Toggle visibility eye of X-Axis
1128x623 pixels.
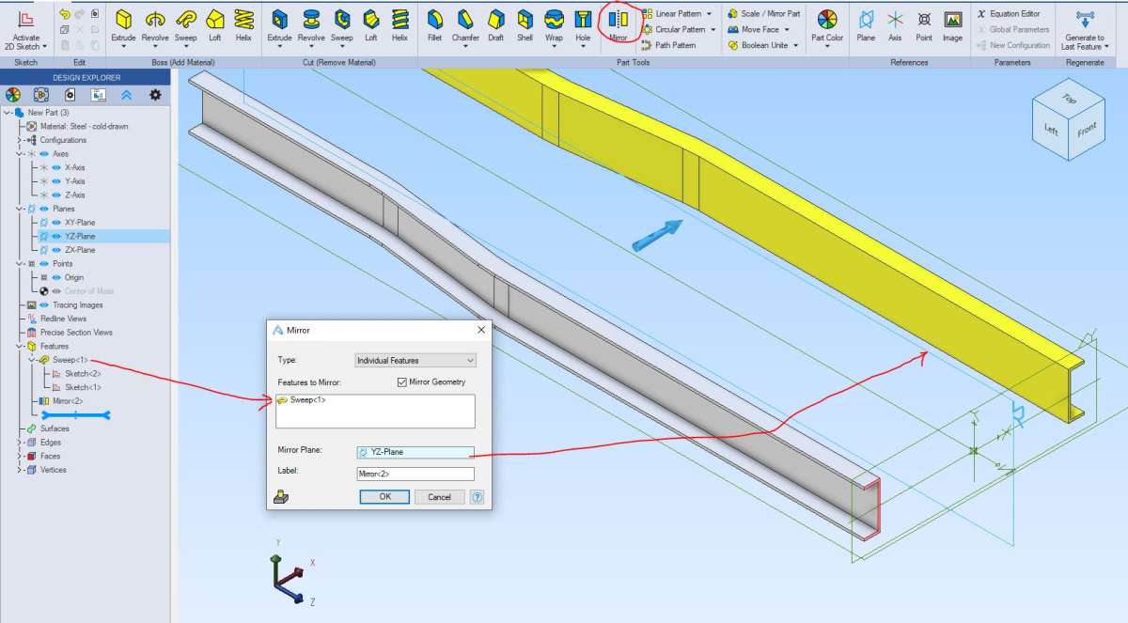[x=55, y=167]
